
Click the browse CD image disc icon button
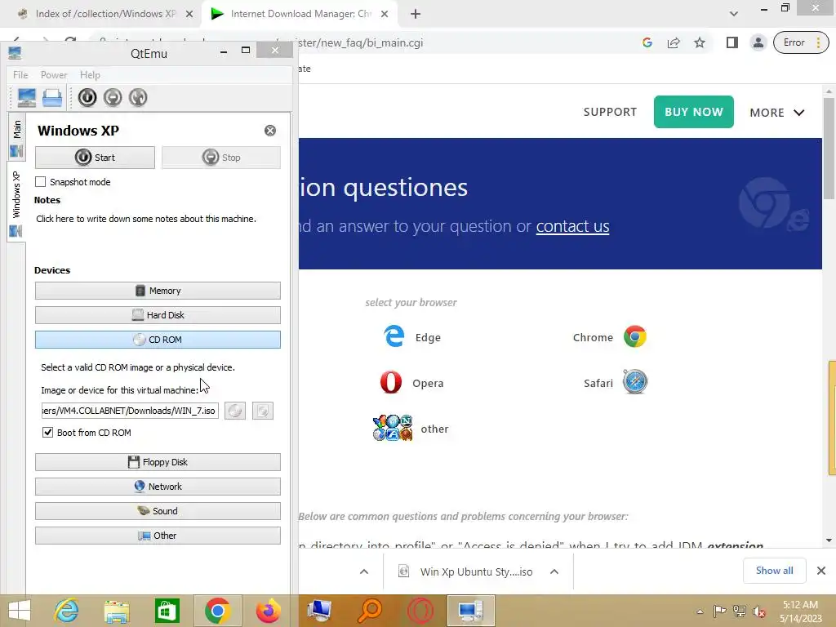click(x=235, y=411)
